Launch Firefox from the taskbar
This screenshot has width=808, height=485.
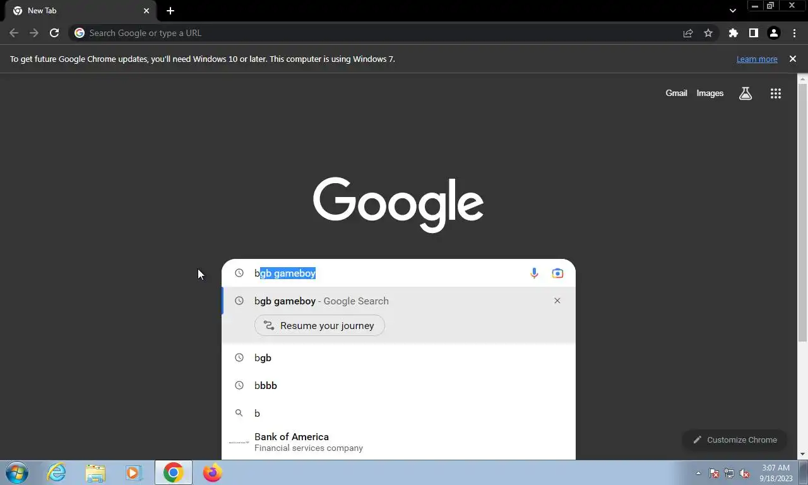tap(213, 472)
